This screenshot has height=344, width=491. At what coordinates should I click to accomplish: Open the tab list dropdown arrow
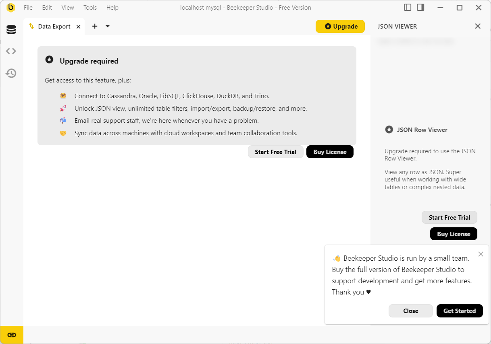(x=107, y=26)
